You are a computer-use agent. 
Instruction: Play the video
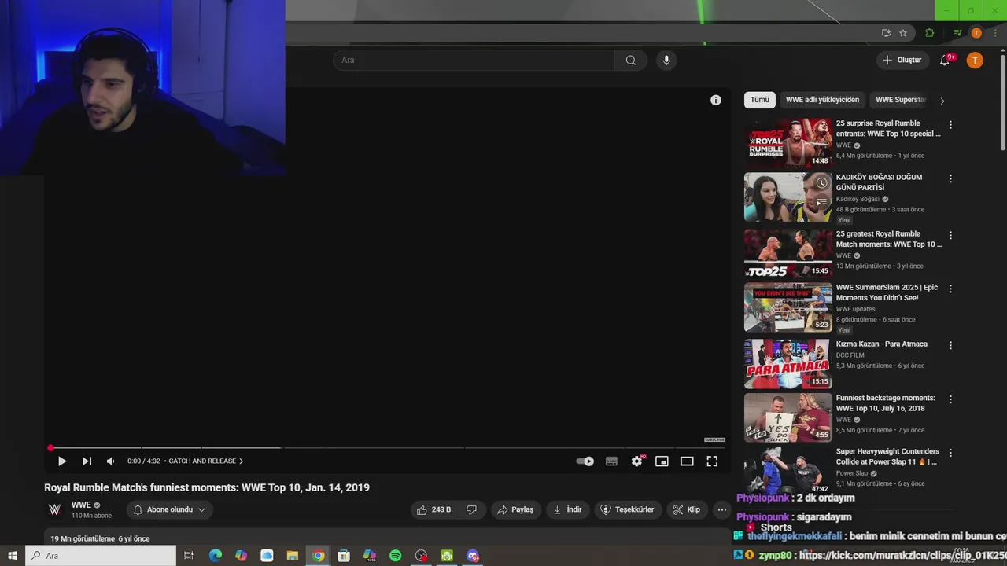[x=62, y=461]
